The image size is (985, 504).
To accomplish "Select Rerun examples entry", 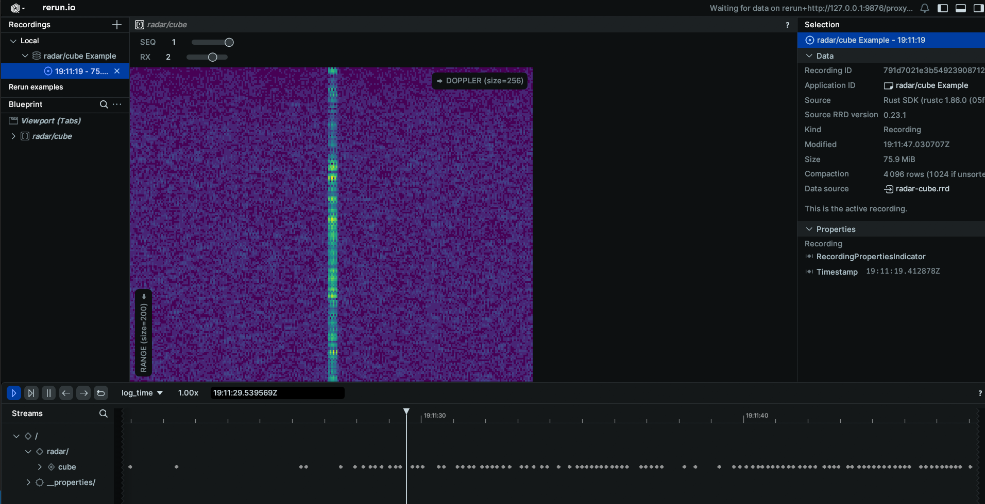I will [x=36, y=87].
